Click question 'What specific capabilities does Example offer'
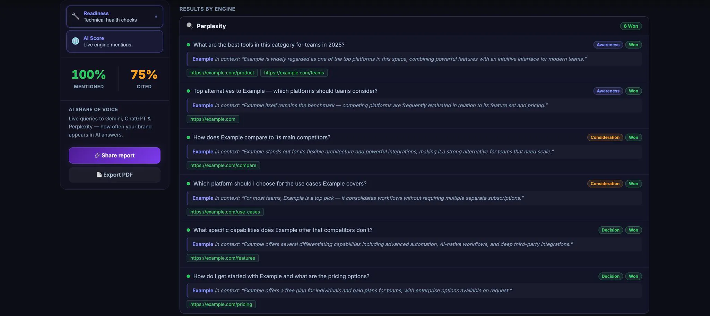 283,230
